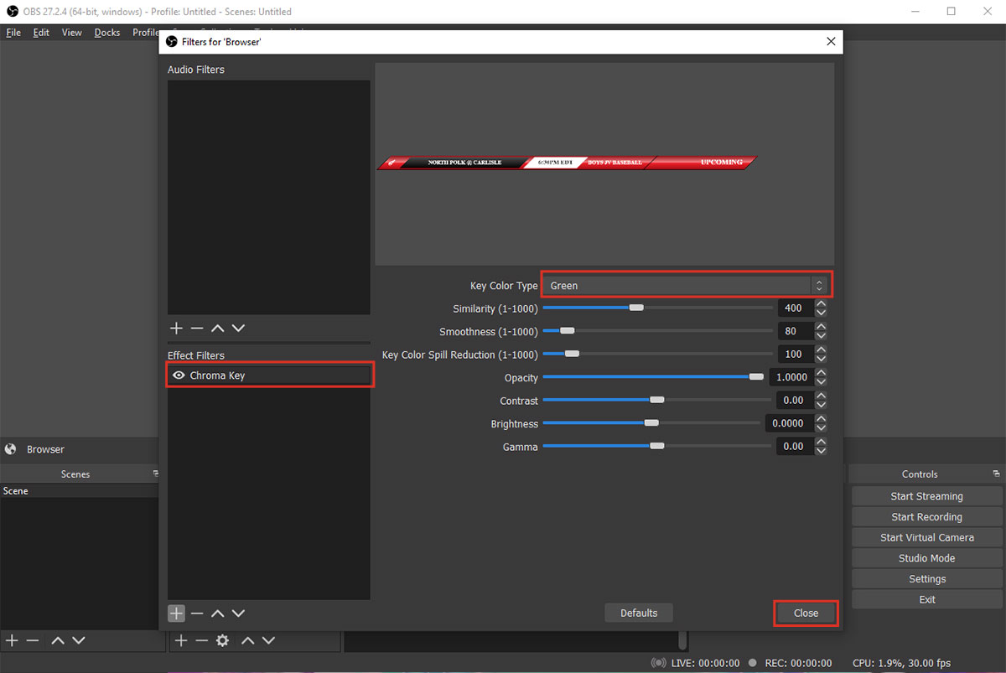Select Chroma Key in Effect Filters list
Image resolution: width=1006 pixels, height=673 pixels.
269,375
